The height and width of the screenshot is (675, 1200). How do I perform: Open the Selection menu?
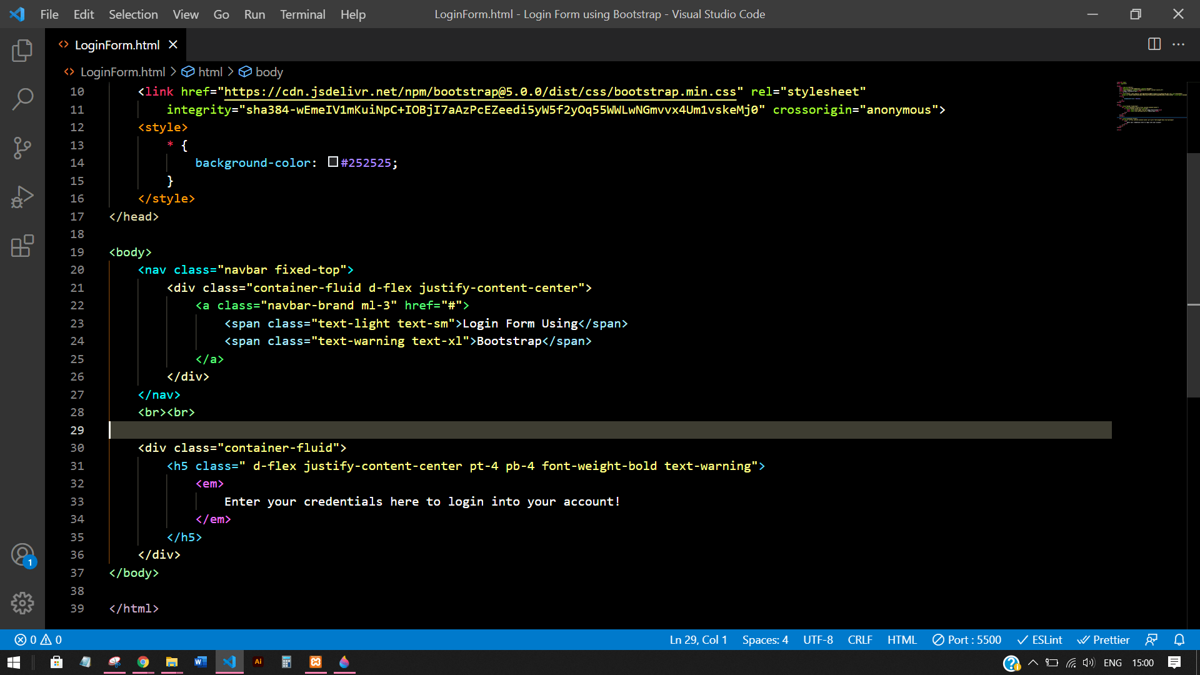pyautogui.click(x=133, y=14)
